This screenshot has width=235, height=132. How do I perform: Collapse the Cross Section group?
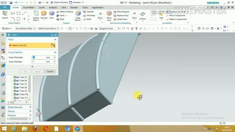[55, 52]
